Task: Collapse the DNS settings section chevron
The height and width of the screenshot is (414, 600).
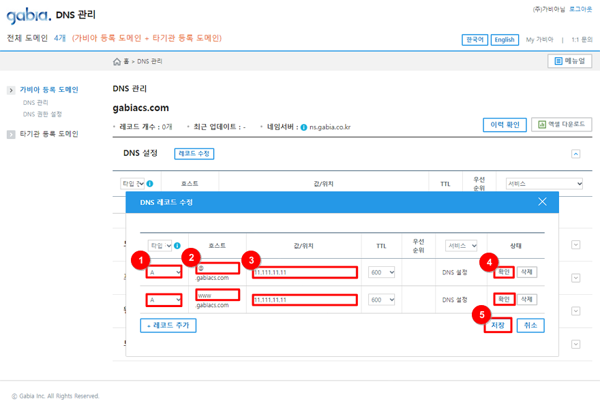Action: [x=575, y=154]
